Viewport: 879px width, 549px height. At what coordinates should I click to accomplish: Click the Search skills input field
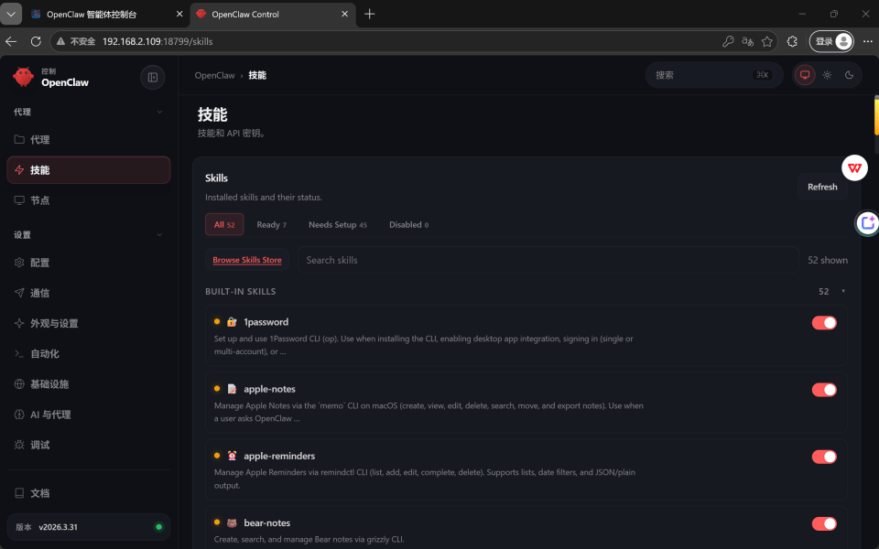[x=548, y=260]
